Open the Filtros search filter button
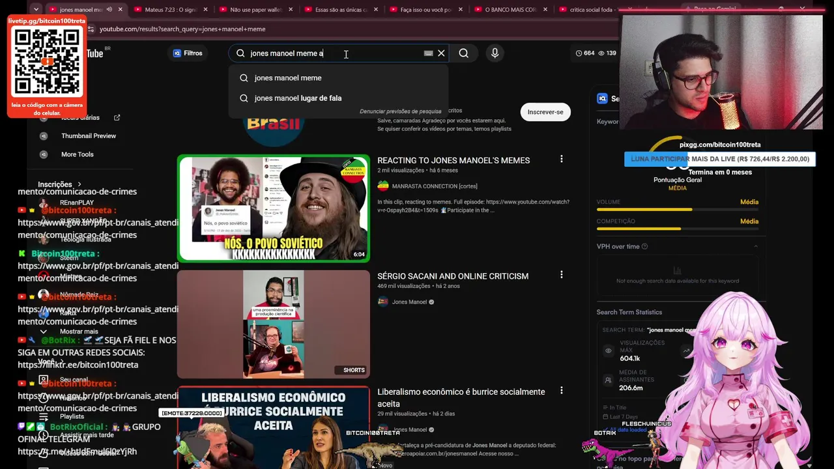 [188, 53]
